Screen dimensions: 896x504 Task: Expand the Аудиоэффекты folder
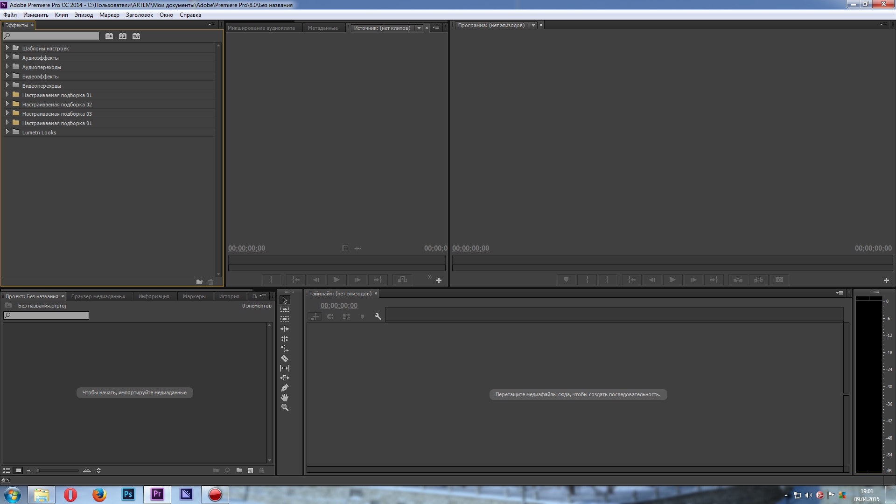7,57
